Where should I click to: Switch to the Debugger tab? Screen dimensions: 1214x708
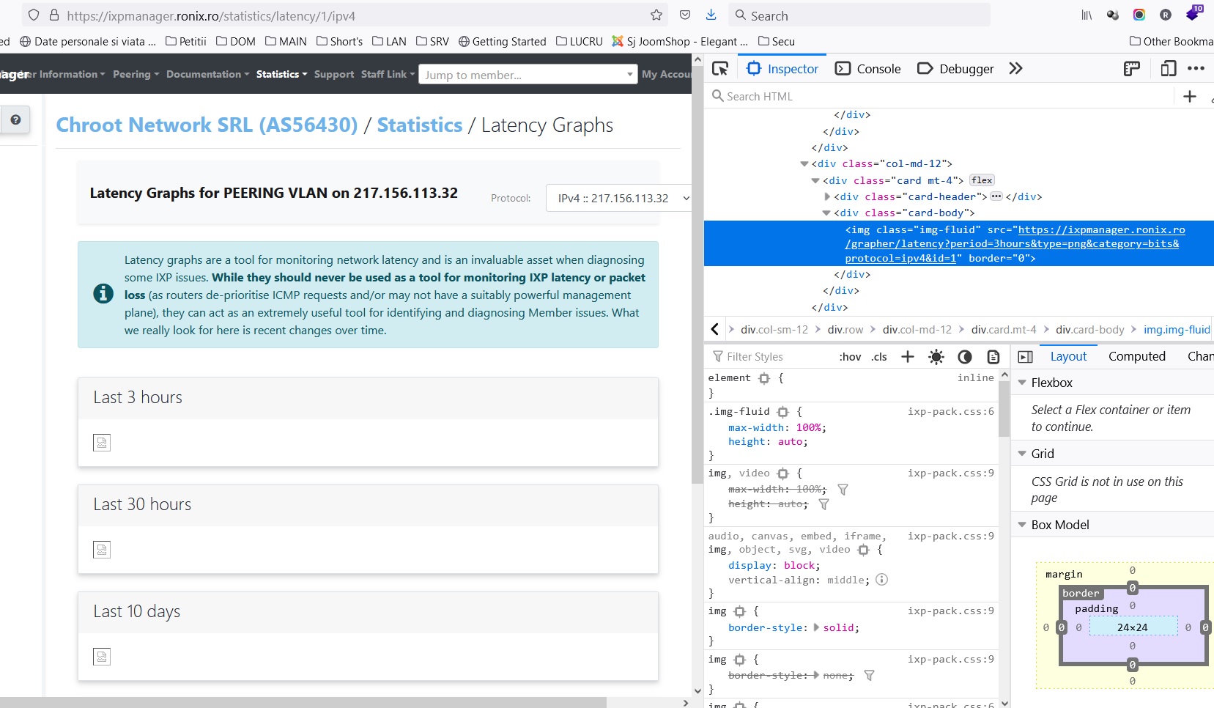click(956, 69)
